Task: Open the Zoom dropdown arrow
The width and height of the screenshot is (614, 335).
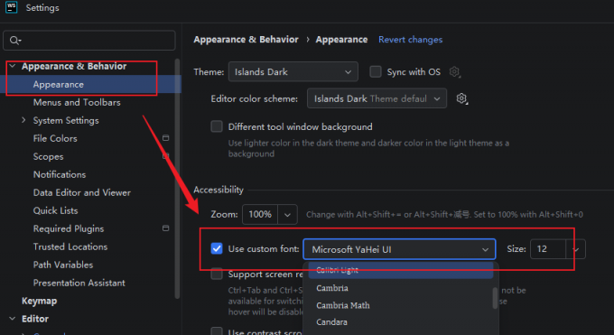Action: tap(287, 215)
